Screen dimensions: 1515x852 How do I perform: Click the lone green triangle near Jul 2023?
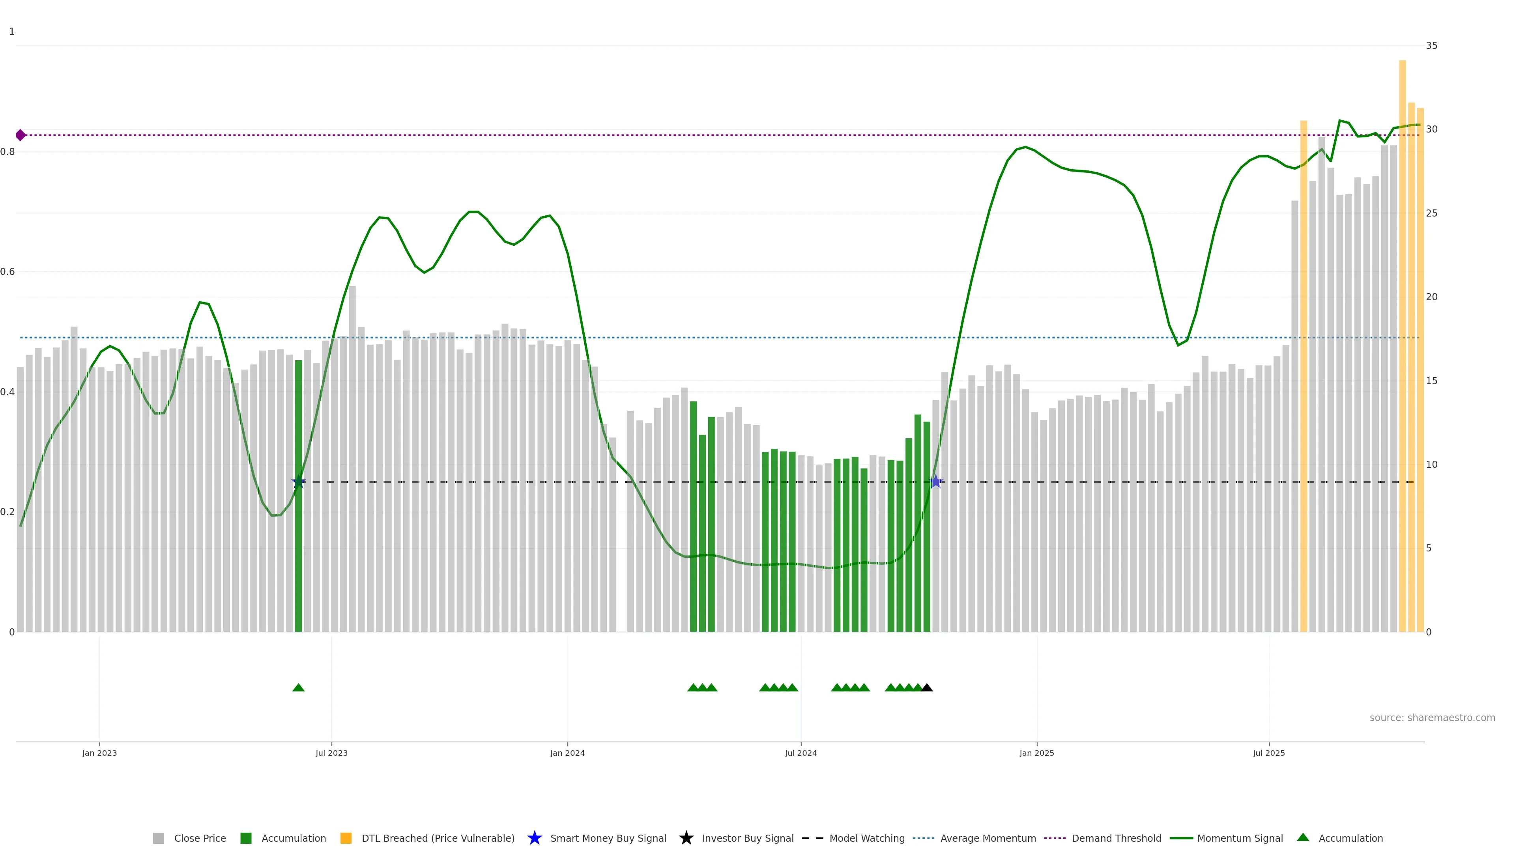coord(298,688)
